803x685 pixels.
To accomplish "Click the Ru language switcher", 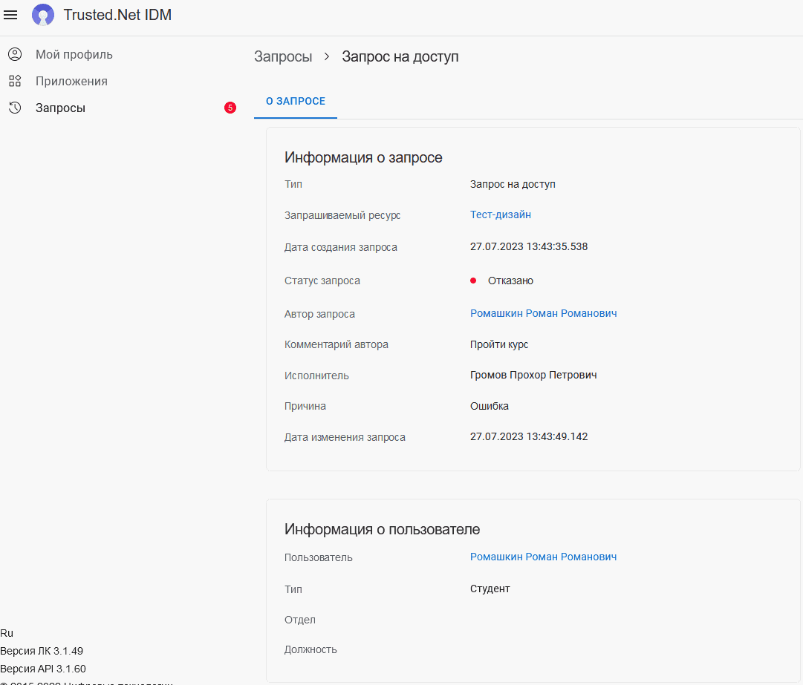I will tap(7, 633).
